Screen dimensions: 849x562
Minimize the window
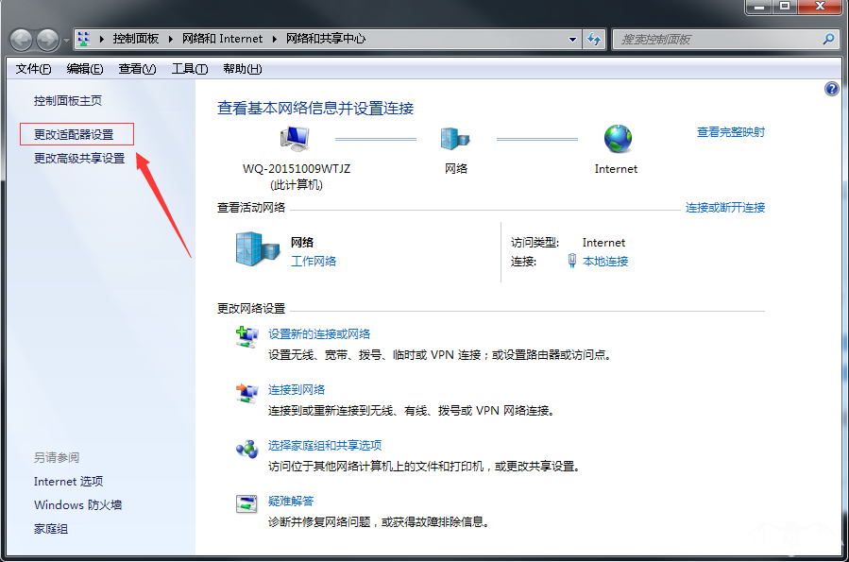(759, 7)
